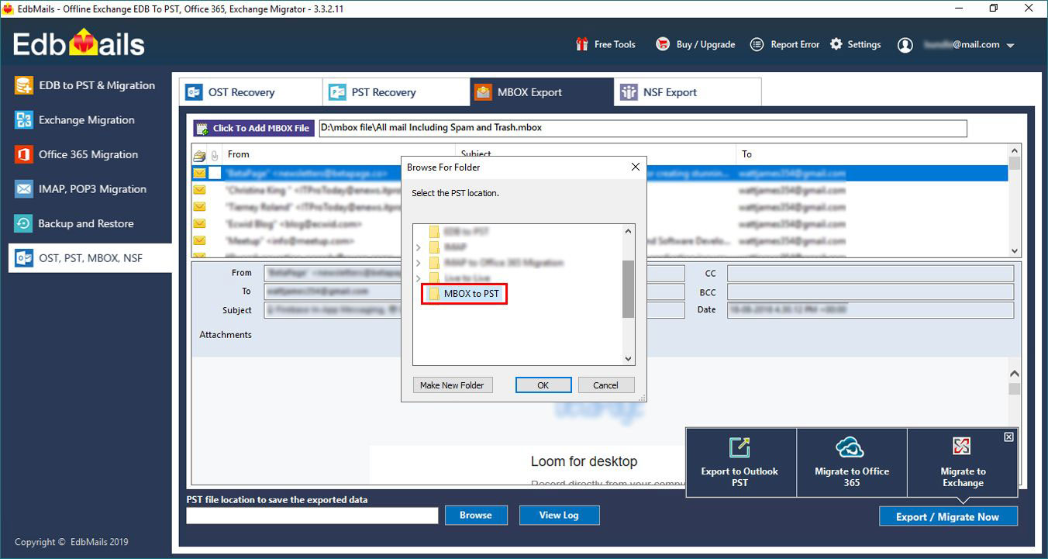Select the MBOX Export tab
1048x559 pixels.
[542, 92]
